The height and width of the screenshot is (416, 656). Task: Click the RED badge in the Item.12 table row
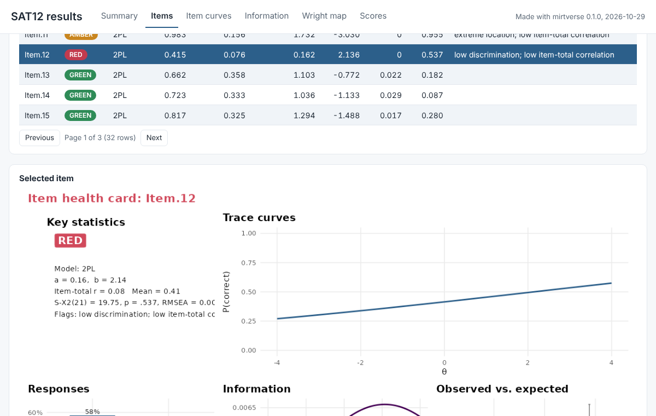(x=76, y=55)
